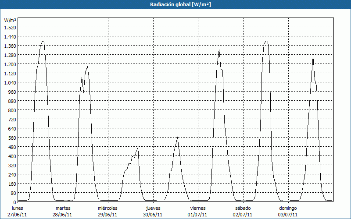
Task: Select the lunes 27/06/11 axis label
Action: [x=17, y=212]
